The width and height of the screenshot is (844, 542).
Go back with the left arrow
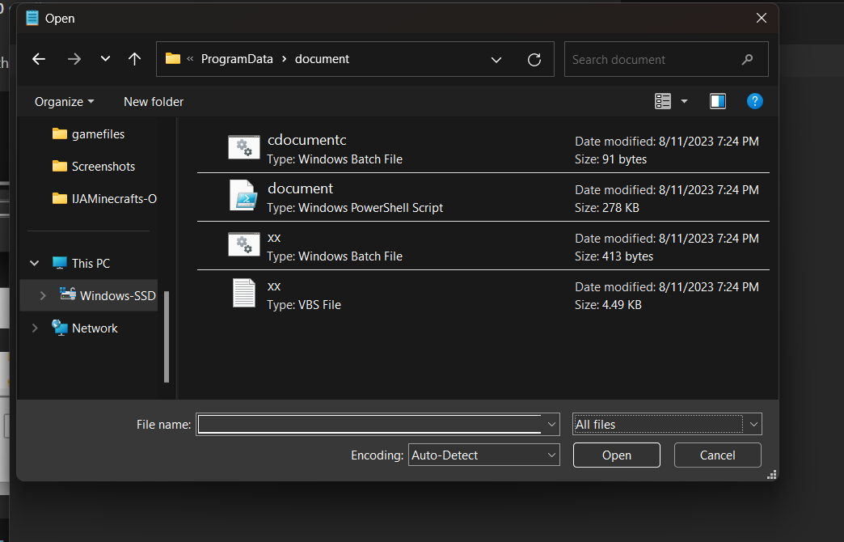39,59
